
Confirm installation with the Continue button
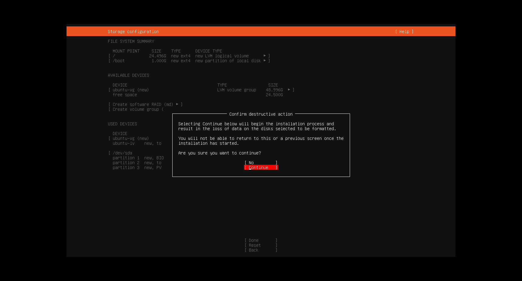tap(261, 168)
